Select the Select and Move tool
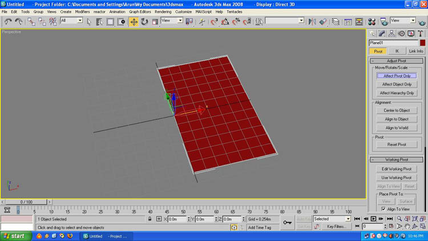 (x=134, y=22)
